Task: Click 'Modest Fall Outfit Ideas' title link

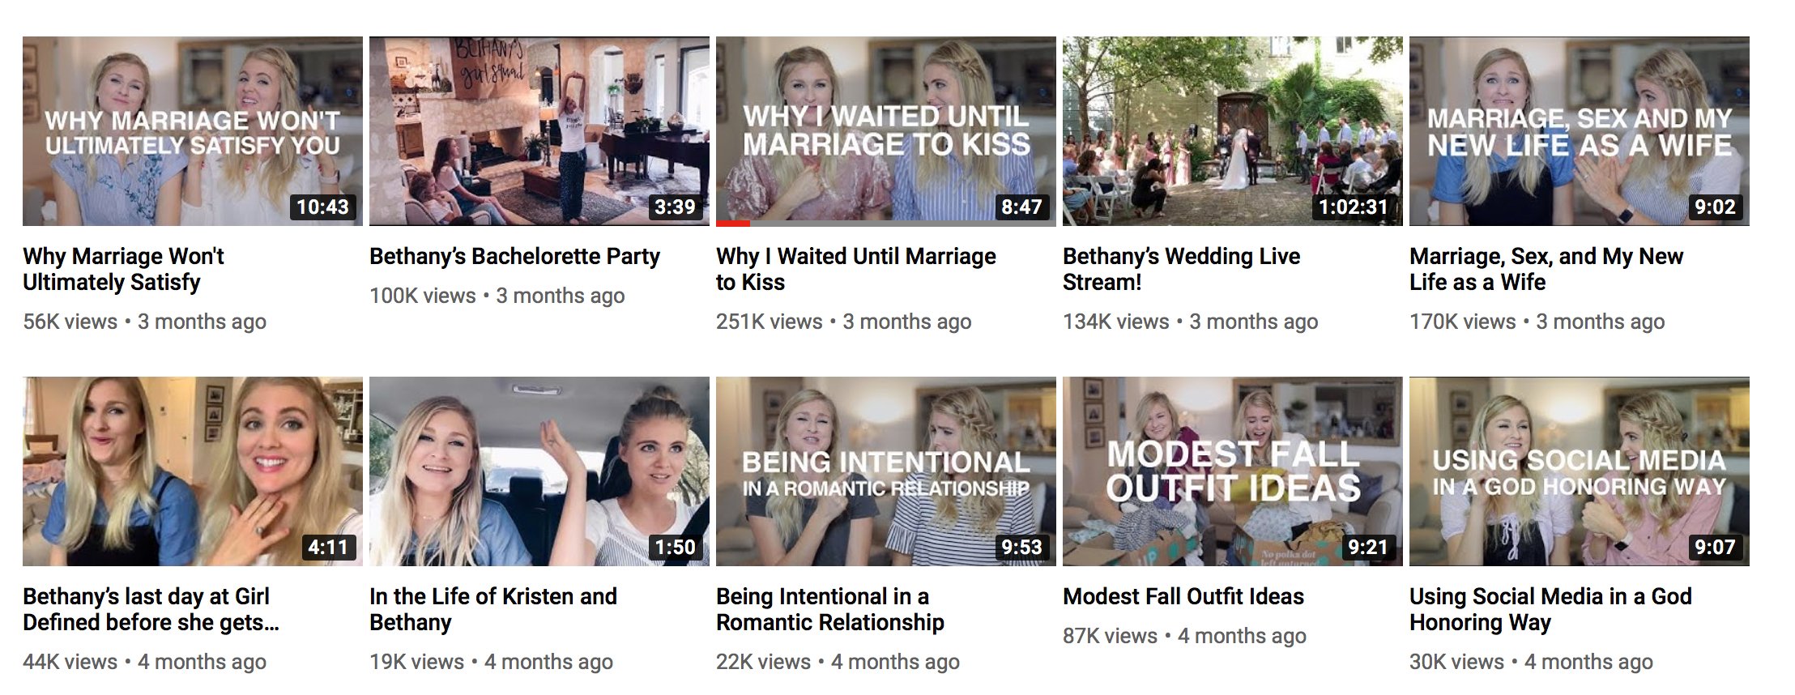Action: point(1183,596)
